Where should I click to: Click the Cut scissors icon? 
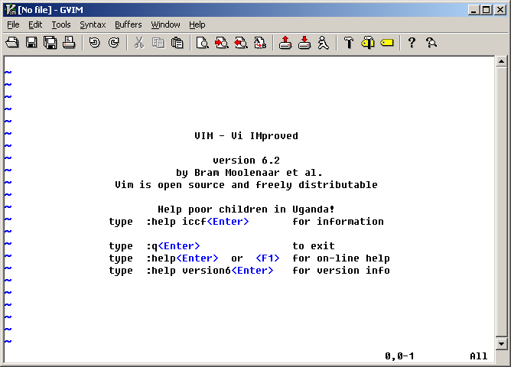(x=139, y=43)
